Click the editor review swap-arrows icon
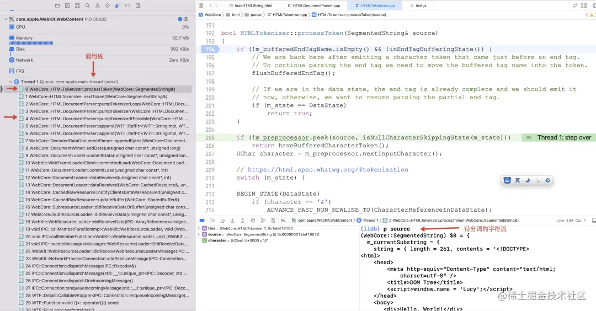 pyautogui.click(x=575, y=6)
